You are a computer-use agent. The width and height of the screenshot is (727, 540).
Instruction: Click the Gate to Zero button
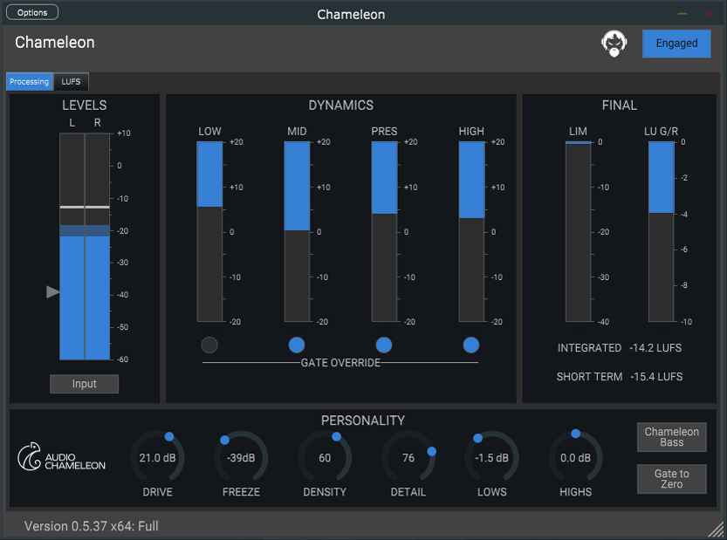(x=671, y=479)
